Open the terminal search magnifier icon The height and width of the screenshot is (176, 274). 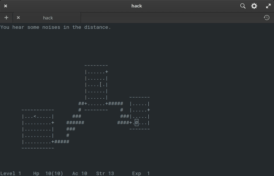(243, 6)
